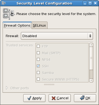Screen dimensions: 99x105
Task: Click the red X icon on Cancel
Action: click(54, 98)
